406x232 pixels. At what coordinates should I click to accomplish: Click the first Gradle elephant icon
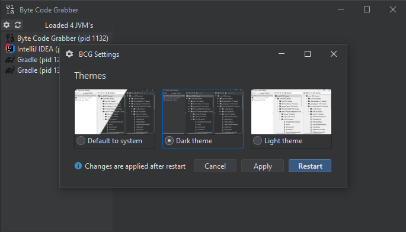10,60
